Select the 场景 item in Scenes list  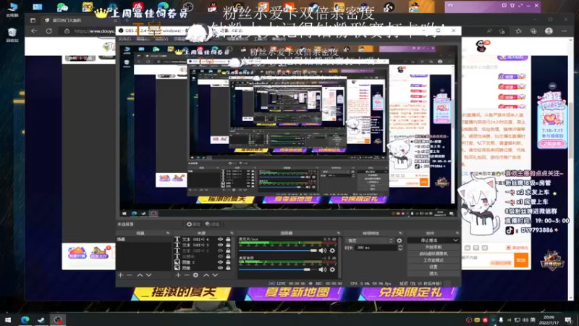pyautogui.click(x=143, y=240)
